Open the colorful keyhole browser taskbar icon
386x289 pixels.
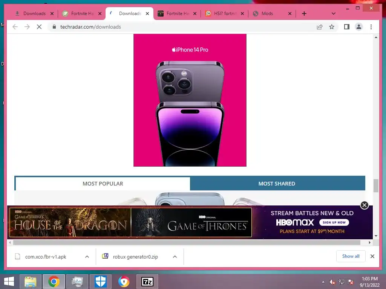pos(124,281)
